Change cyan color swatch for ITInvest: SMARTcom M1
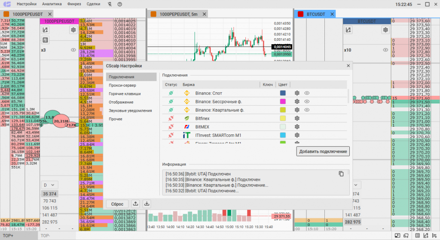440x240 pixels. coord(283,135)
